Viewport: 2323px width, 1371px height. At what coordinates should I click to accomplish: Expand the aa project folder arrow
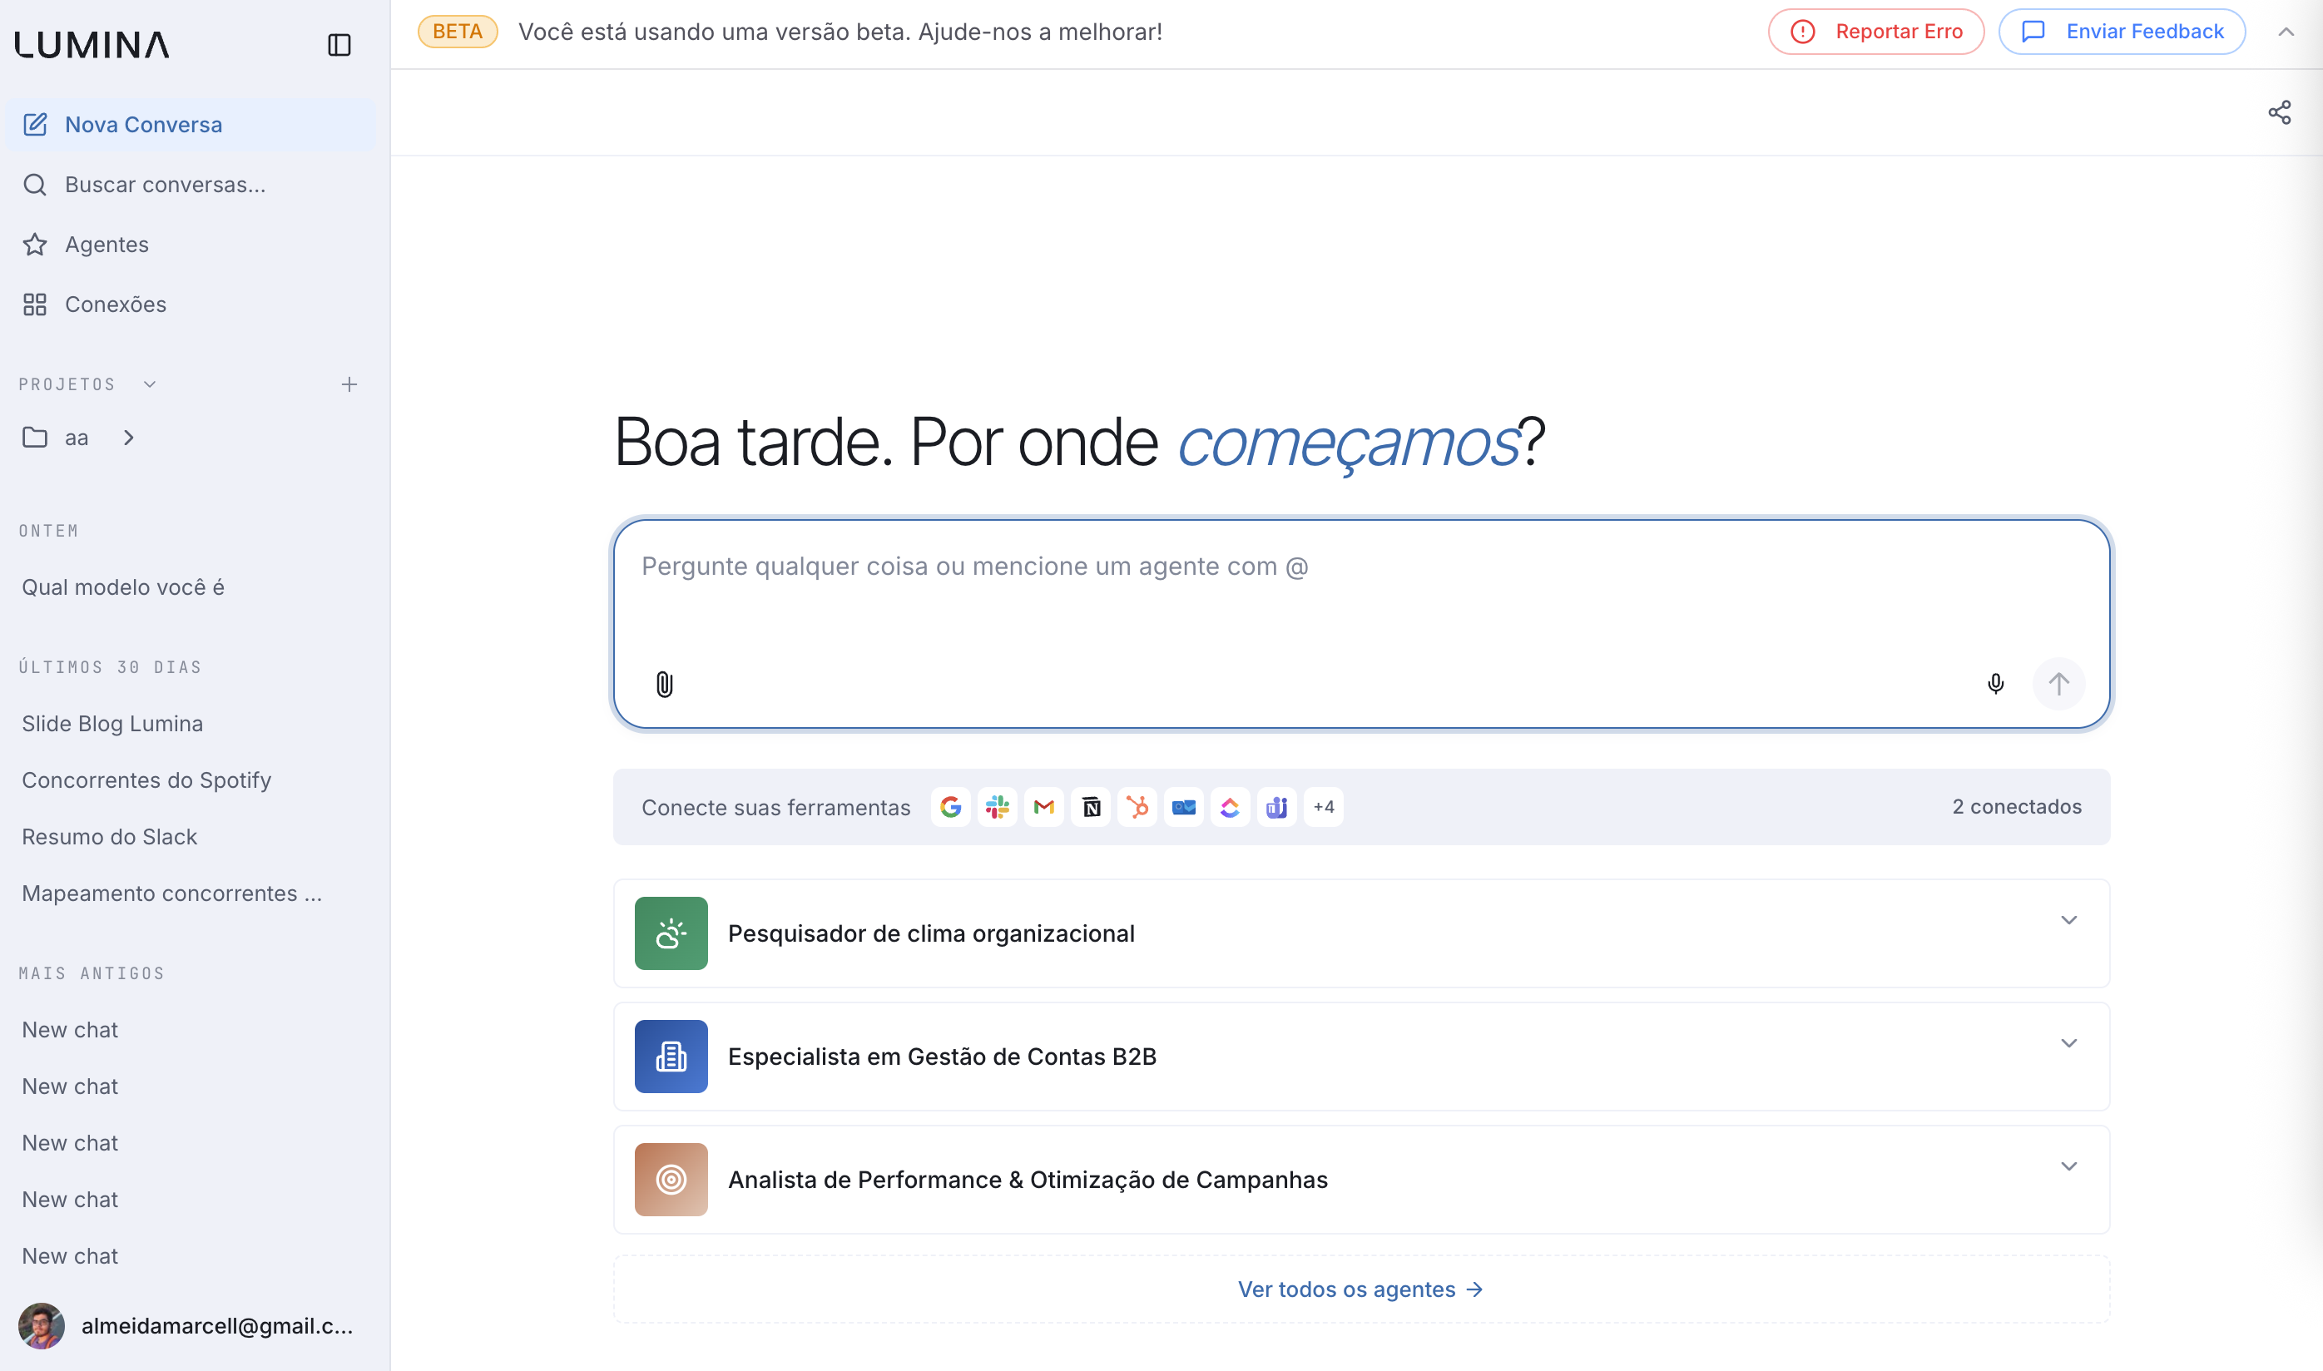pos(128,438)
